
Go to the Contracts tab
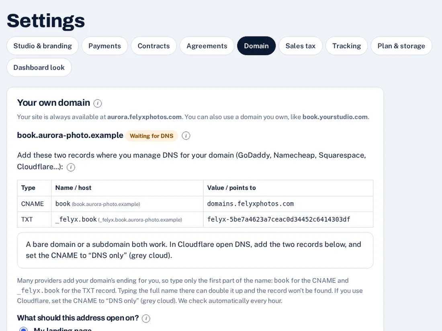[x=153, y=46]
